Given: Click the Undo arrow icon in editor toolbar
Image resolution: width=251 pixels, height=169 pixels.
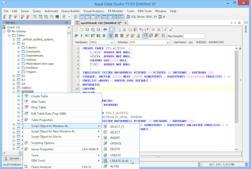Looking at the screenshot, I should (141, 30).
